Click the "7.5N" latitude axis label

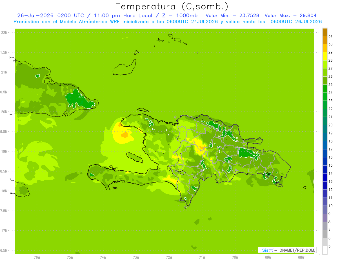click(x=4, y=211)
